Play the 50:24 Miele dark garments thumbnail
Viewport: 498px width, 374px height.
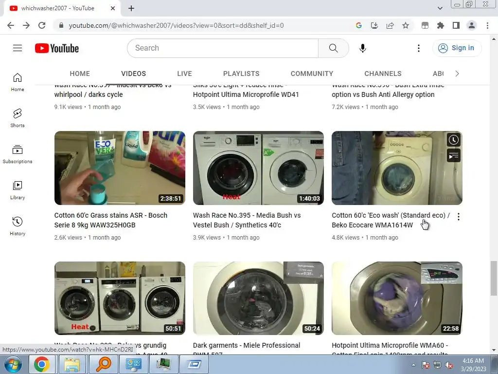pyautogui.click(x=258, y=299)
